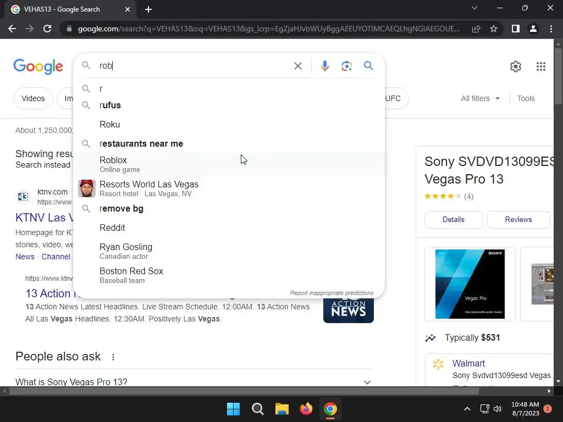Open the All filters dropdown
Screen dimensions: 563x422
(480, 98)
